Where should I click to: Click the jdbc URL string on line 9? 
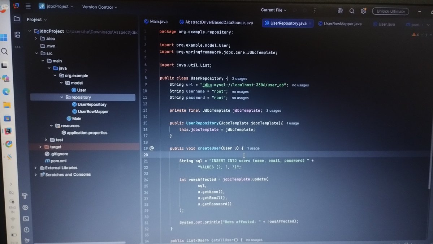(x=244, y=85)
